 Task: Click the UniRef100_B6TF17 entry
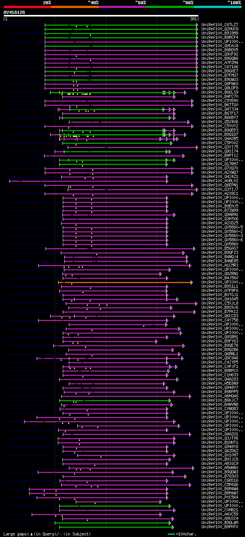point(220,114)
